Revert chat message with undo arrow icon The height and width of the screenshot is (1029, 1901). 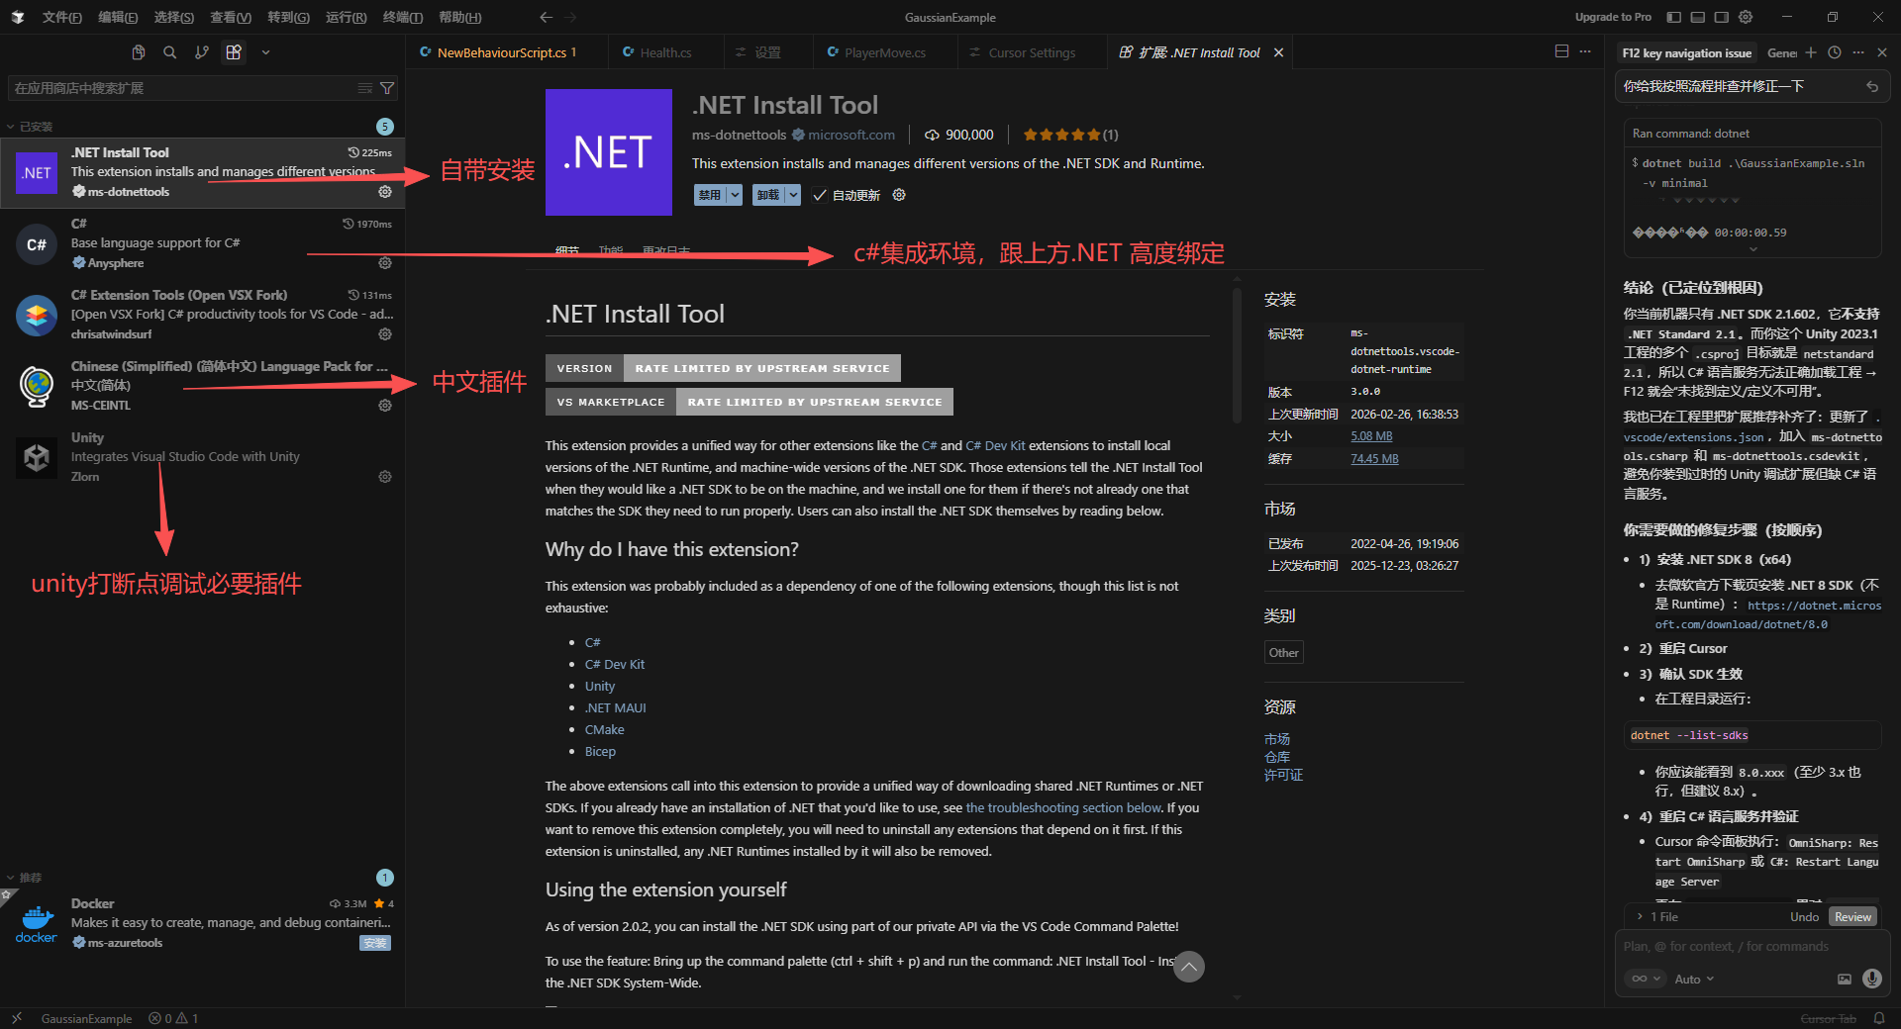tap(1872, 86)
